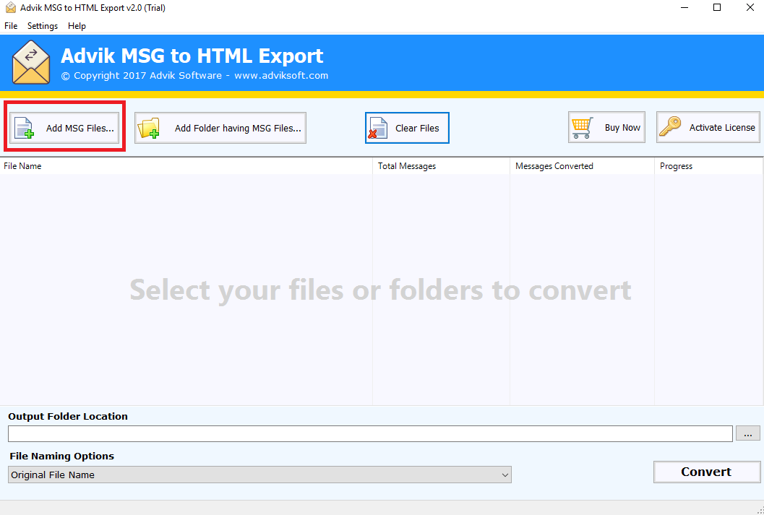Click the Progress column header
This screenshot has width=764, height=515.
pos(708,166)
